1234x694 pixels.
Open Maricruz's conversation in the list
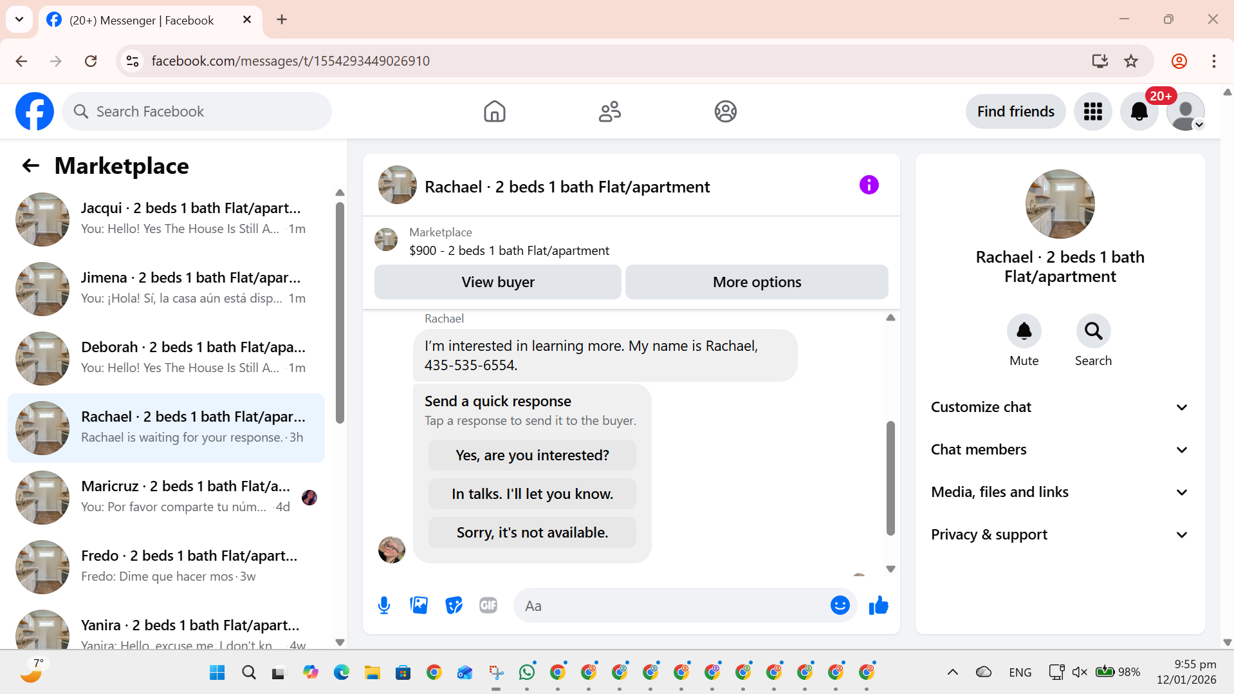pos(166,497)
